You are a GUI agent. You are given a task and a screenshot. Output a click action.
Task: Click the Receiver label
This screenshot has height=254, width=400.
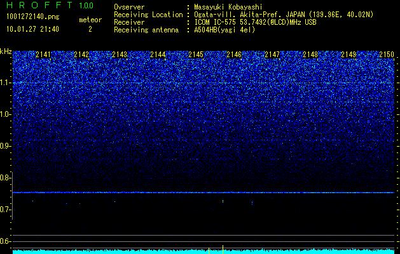coord(129,22)
